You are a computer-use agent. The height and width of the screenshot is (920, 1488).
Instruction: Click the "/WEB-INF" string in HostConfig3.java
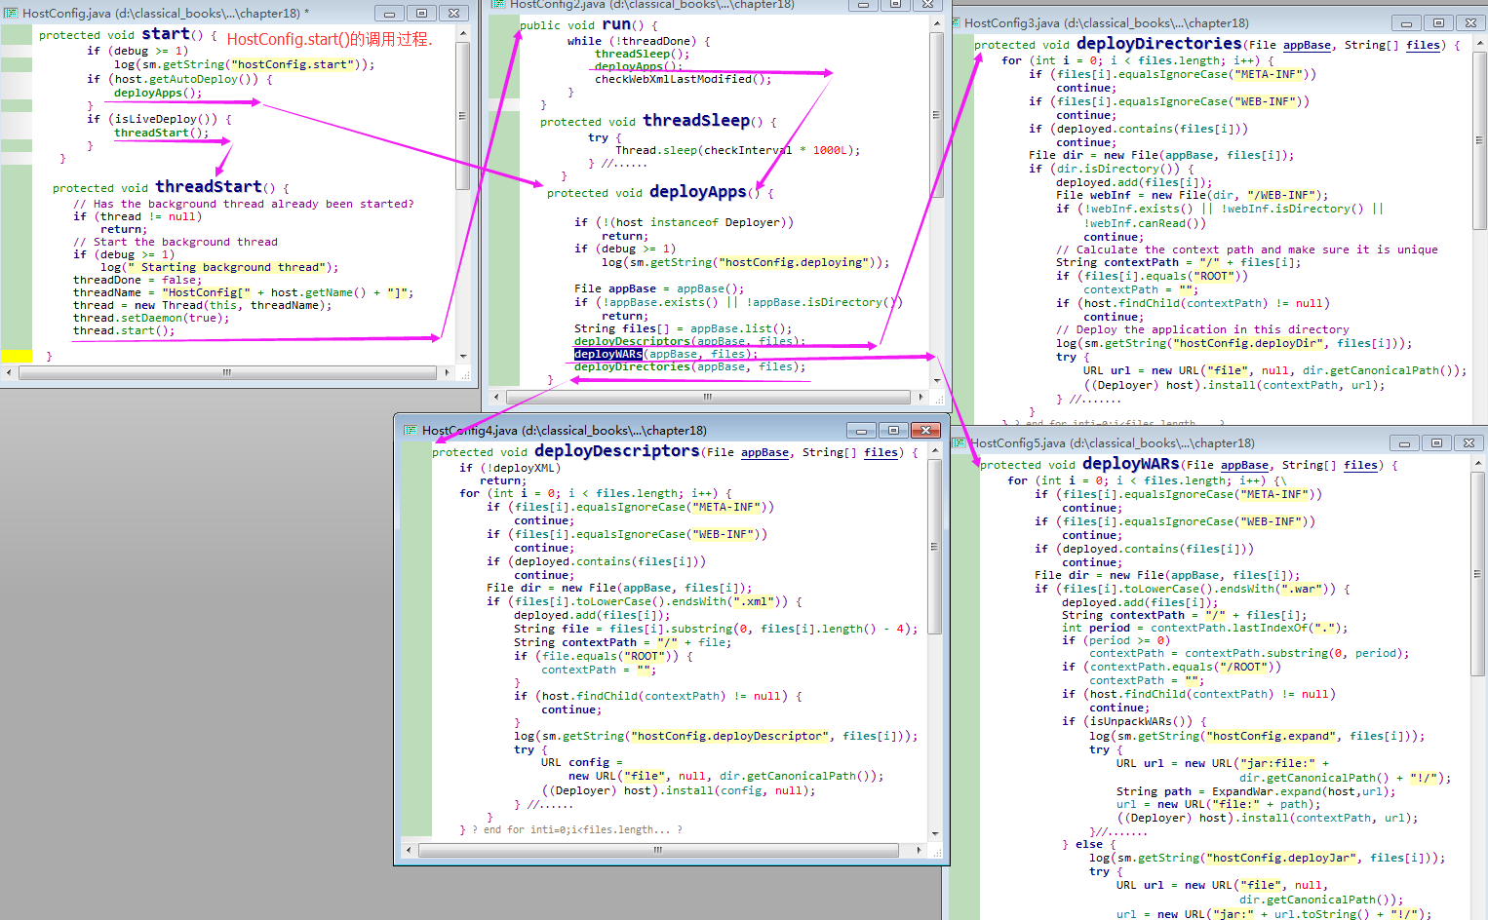[x=1279, y=195]
